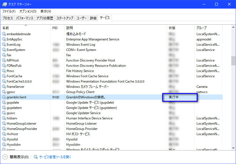
Task: Sort list by PID column header
Action: click(x=55, y=28)
